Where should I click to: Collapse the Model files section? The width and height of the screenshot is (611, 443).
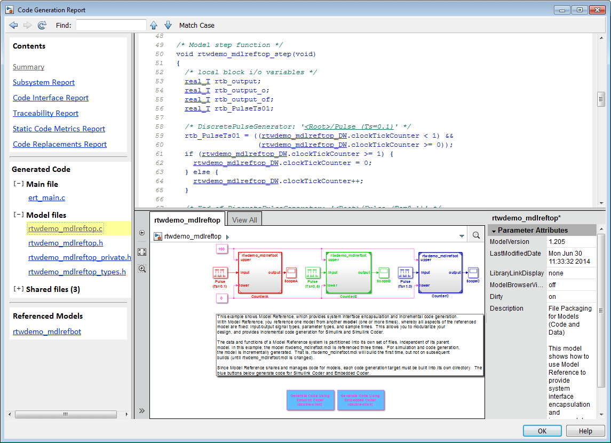point(18,215)
